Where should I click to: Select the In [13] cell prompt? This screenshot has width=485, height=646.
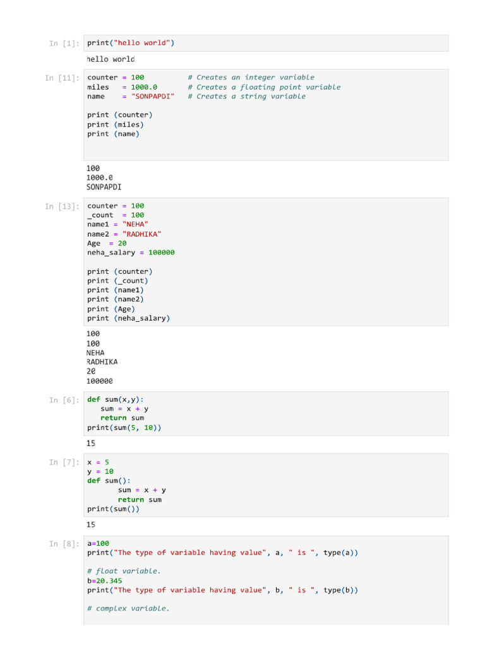pos(62,206)
